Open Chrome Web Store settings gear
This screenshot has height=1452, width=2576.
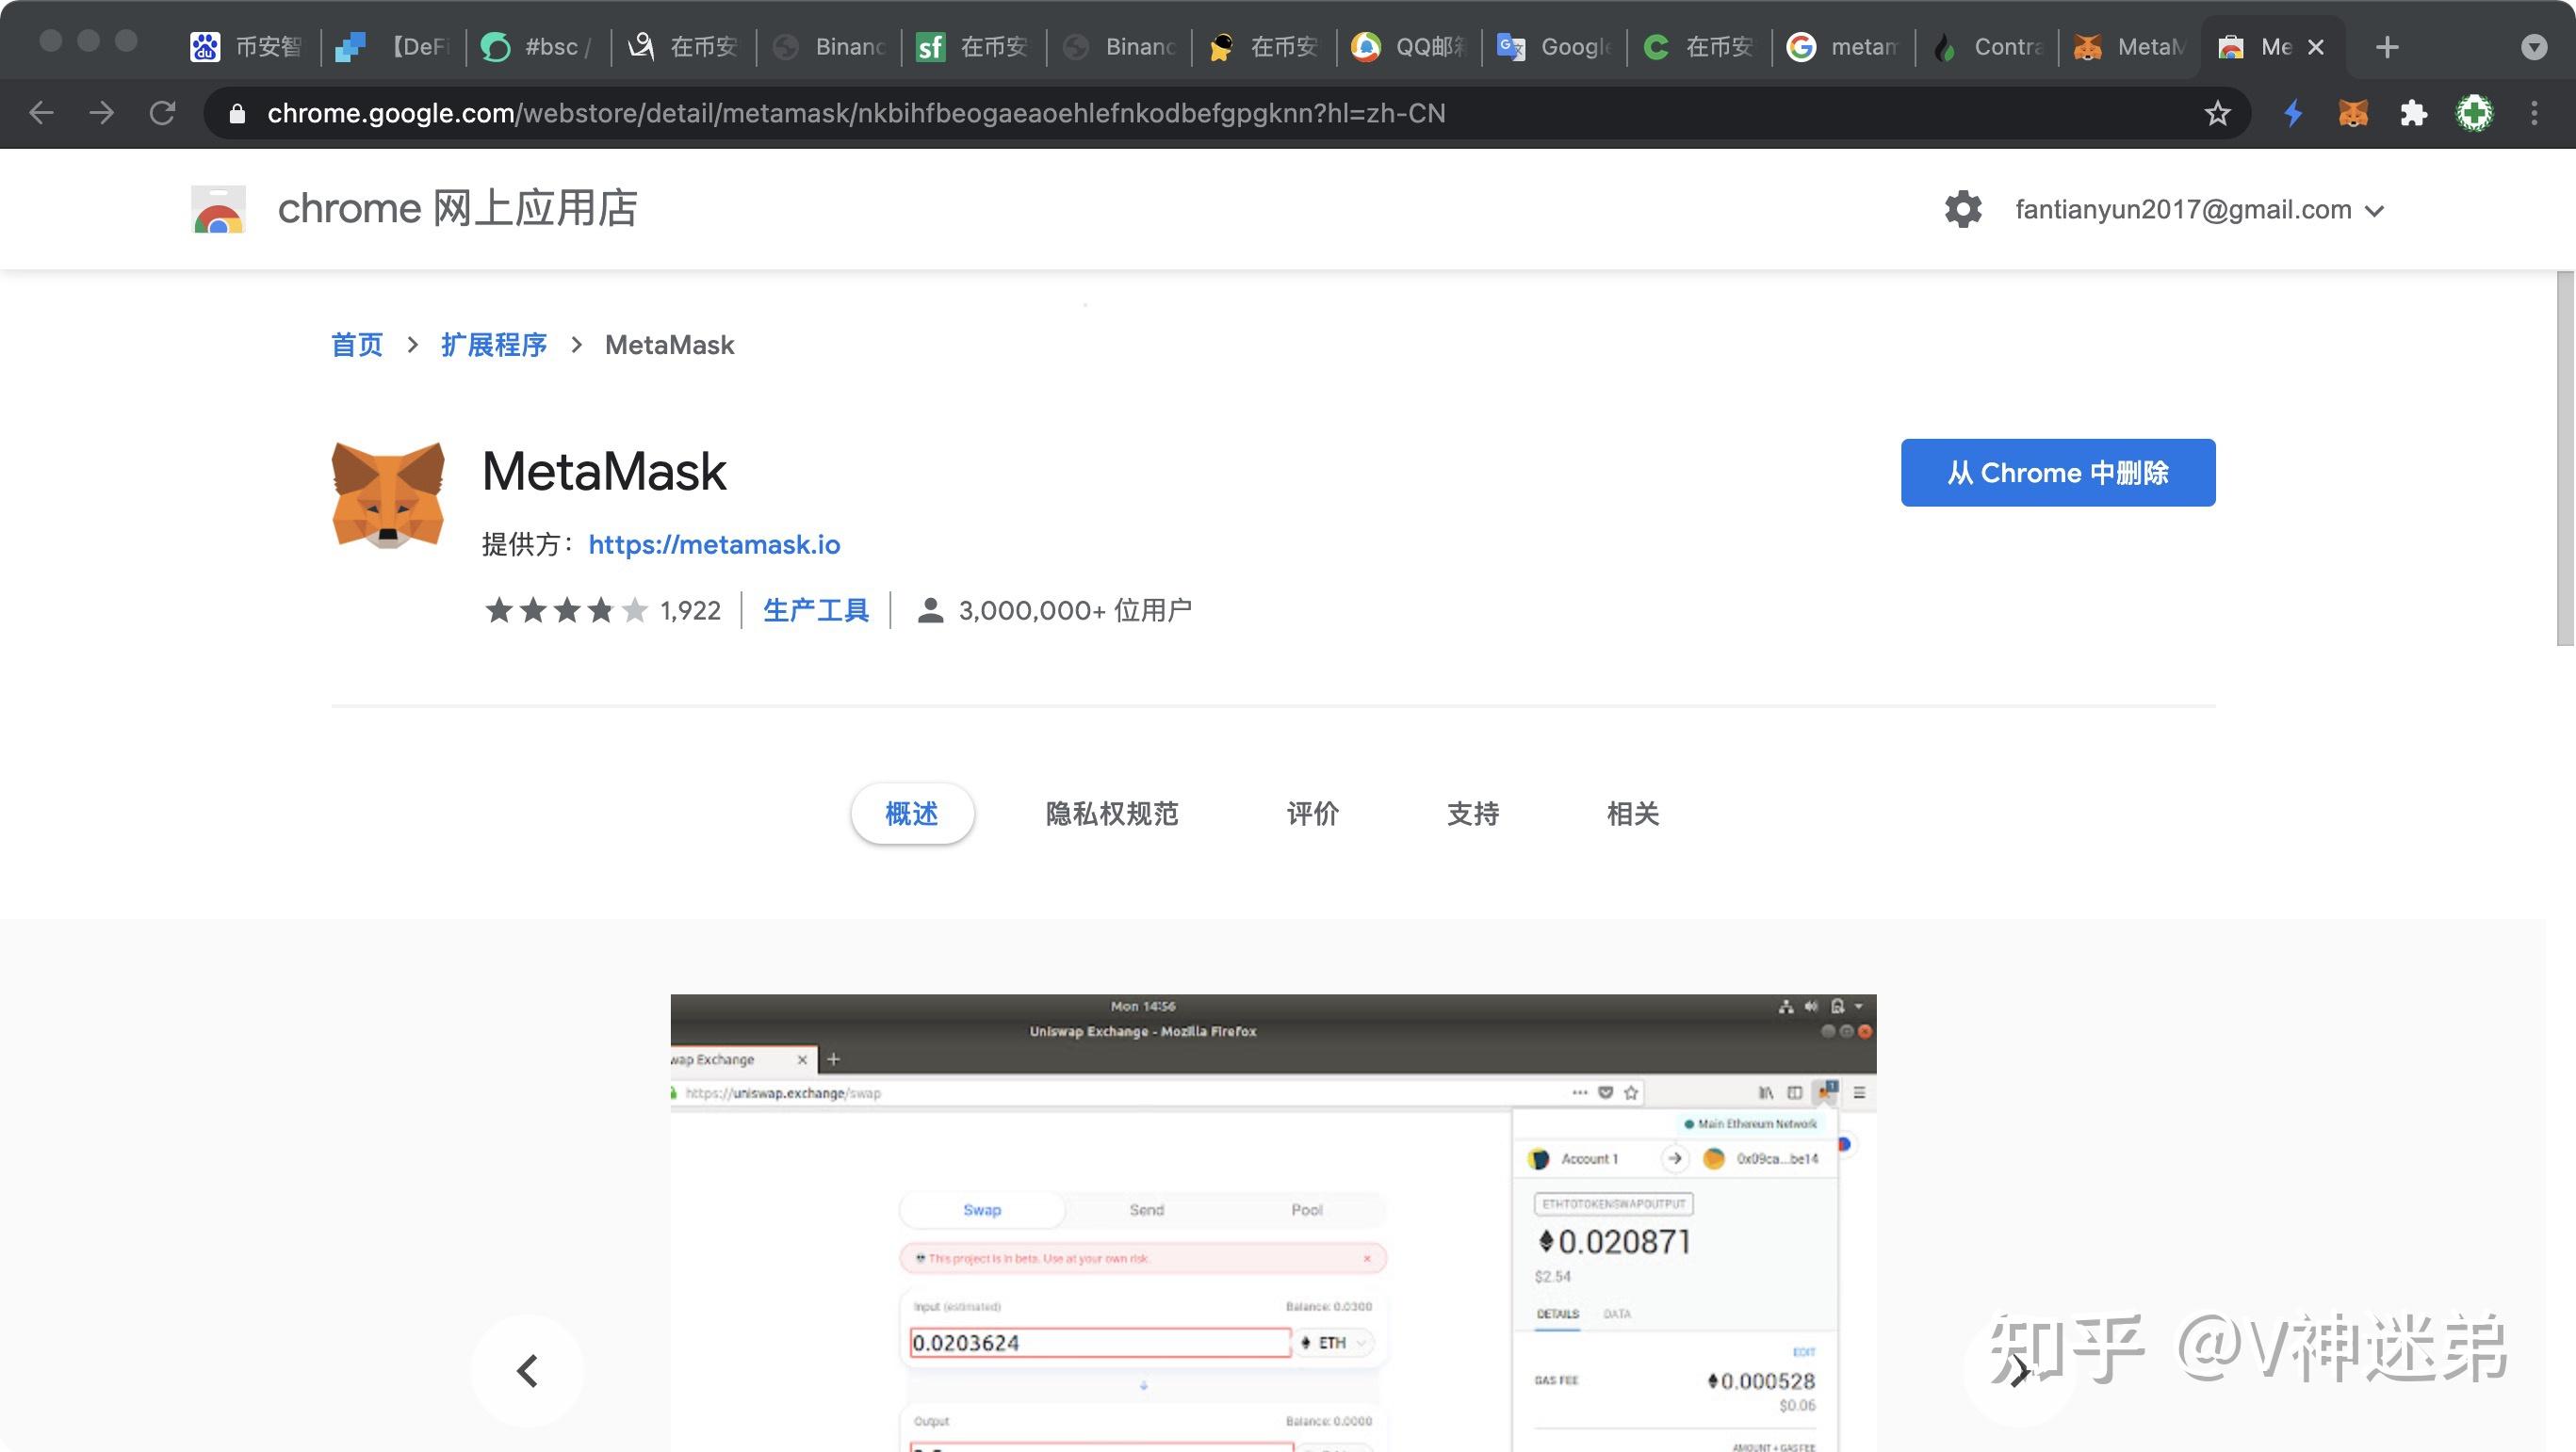pos(1962,210)
